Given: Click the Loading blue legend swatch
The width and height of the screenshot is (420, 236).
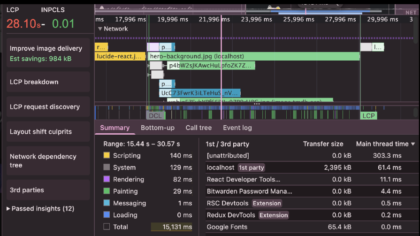Looking at the screenshot, I should pyautogui.click(x=107, y=215).
